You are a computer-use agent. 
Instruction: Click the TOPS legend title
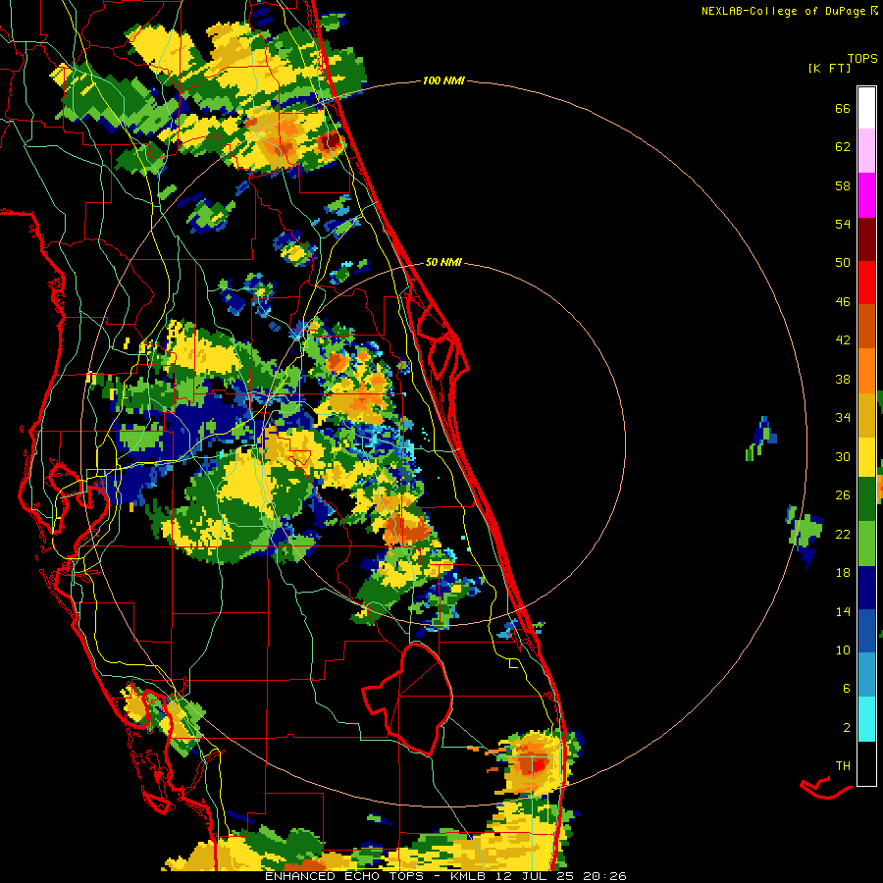862,59
